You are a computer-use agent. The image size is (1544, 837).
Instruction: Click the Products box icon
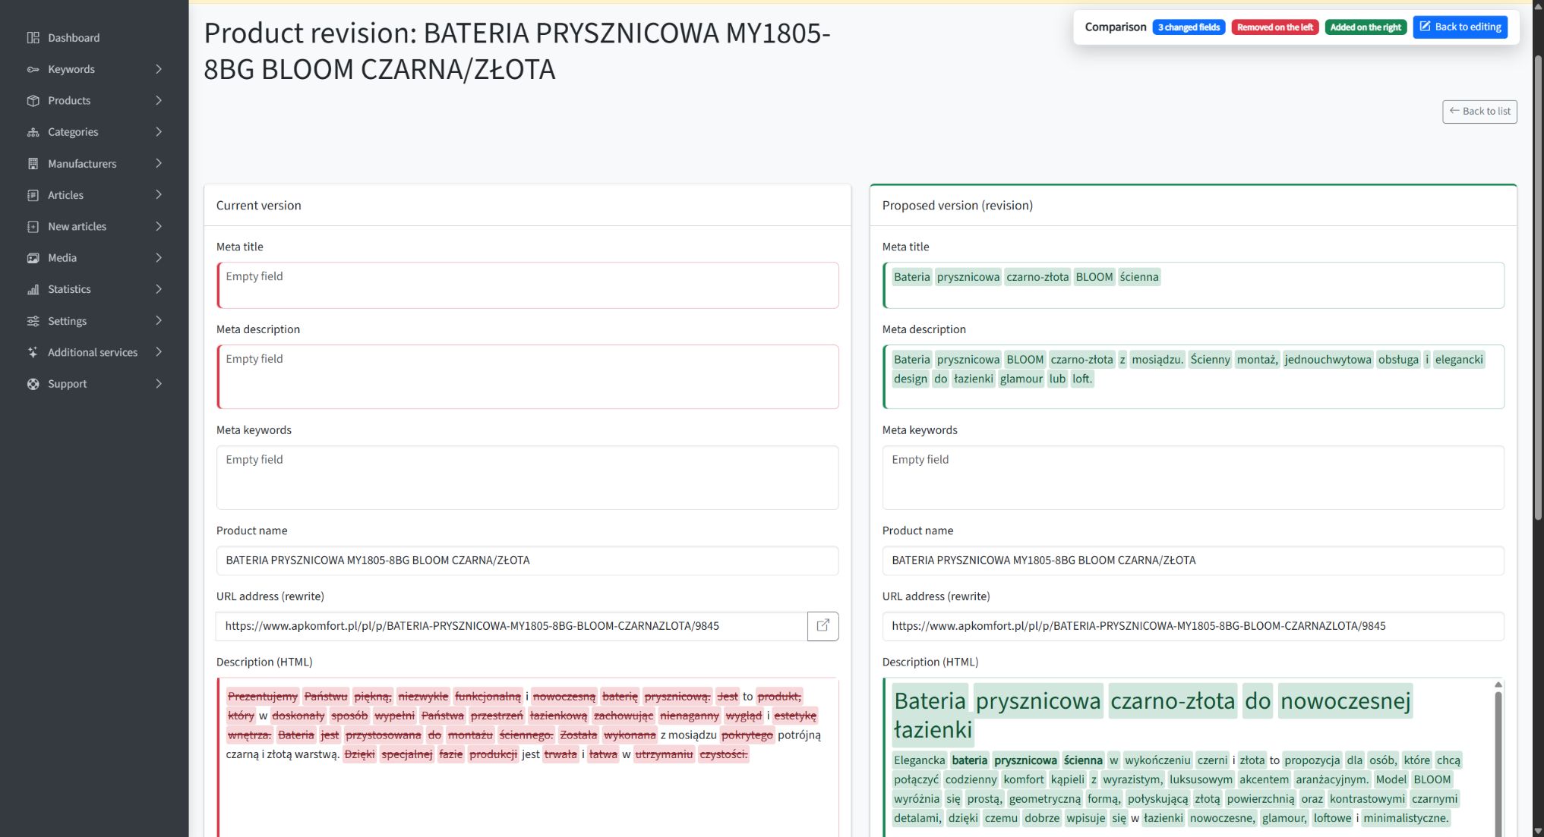tap(33, 101)
